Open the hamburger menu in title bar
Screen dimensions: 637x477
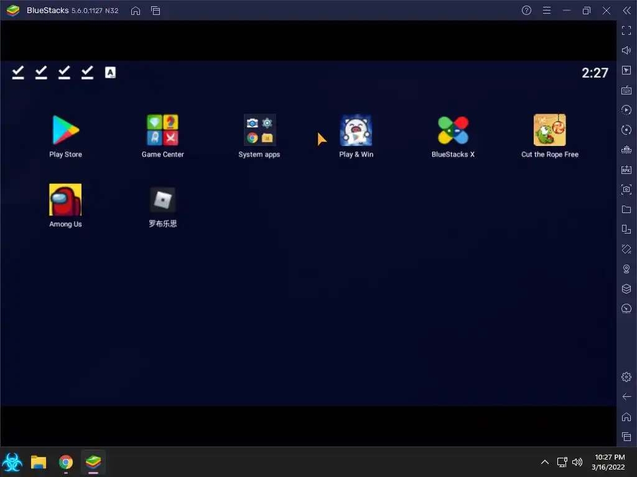(x=547, y=11)
